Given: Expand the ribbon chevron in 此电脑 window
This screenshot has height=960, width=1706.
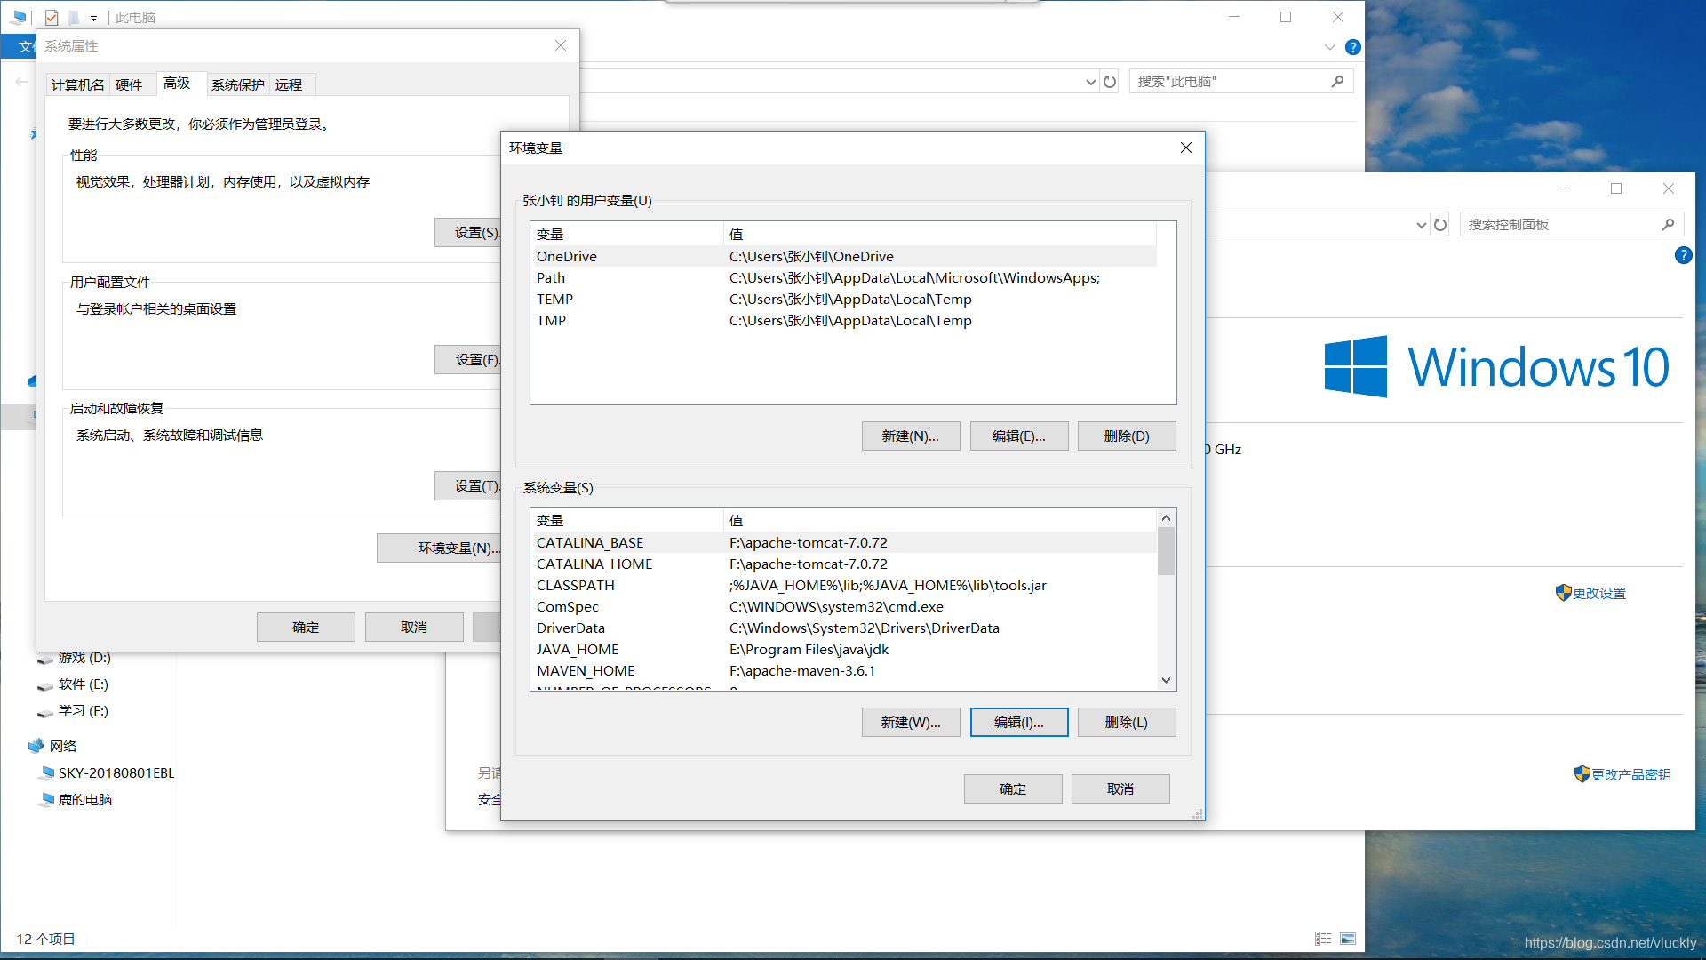Looking at the screenshot, I should point(1329,47).
